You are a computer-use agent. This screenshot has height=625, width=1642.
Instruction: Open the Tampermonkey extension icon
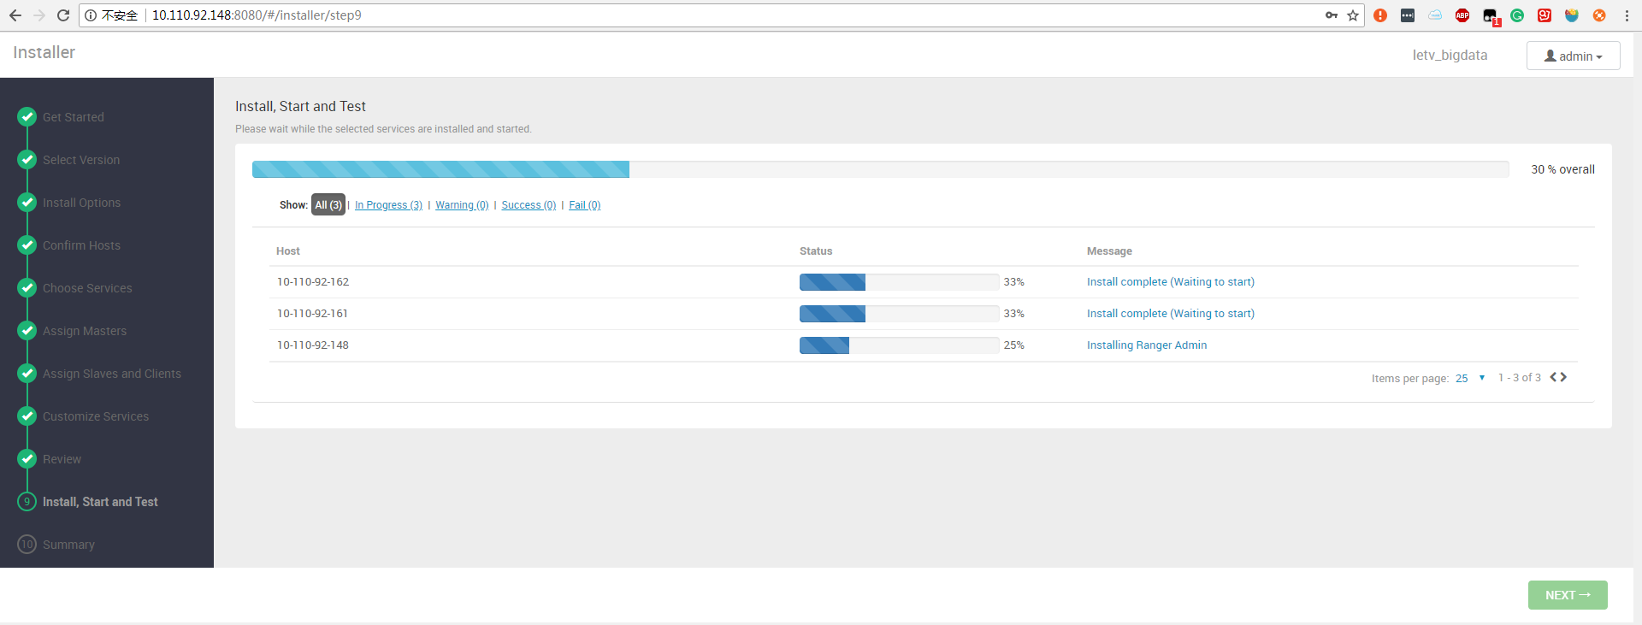pos(1491,16)
